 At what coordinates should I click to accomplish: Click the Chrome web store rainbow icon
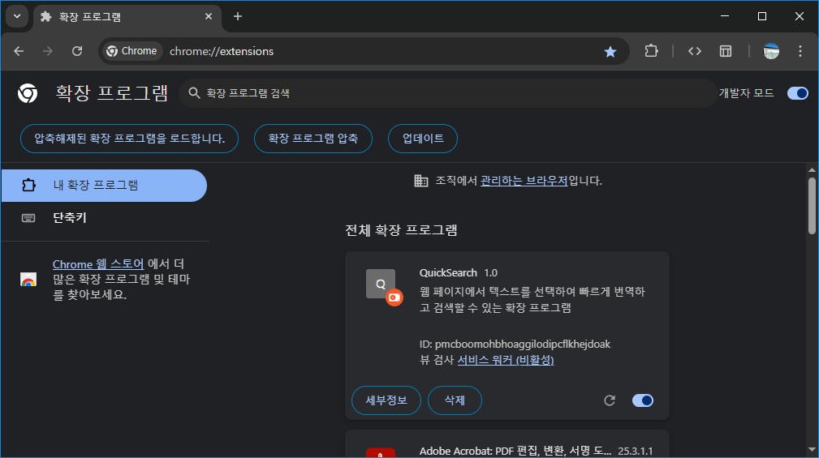point(28,280)
